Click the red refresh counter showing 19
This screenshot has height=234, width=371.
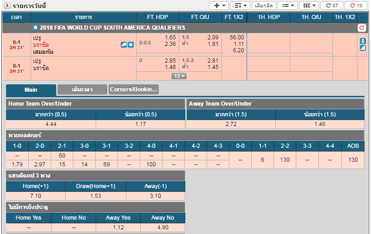click(x=356, y=6)
